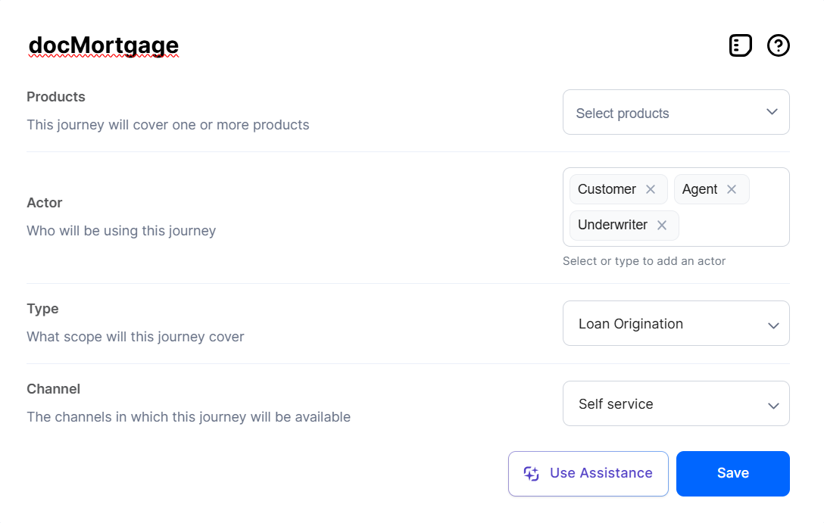Click the sparkle icon in Use Assistance

532,474
